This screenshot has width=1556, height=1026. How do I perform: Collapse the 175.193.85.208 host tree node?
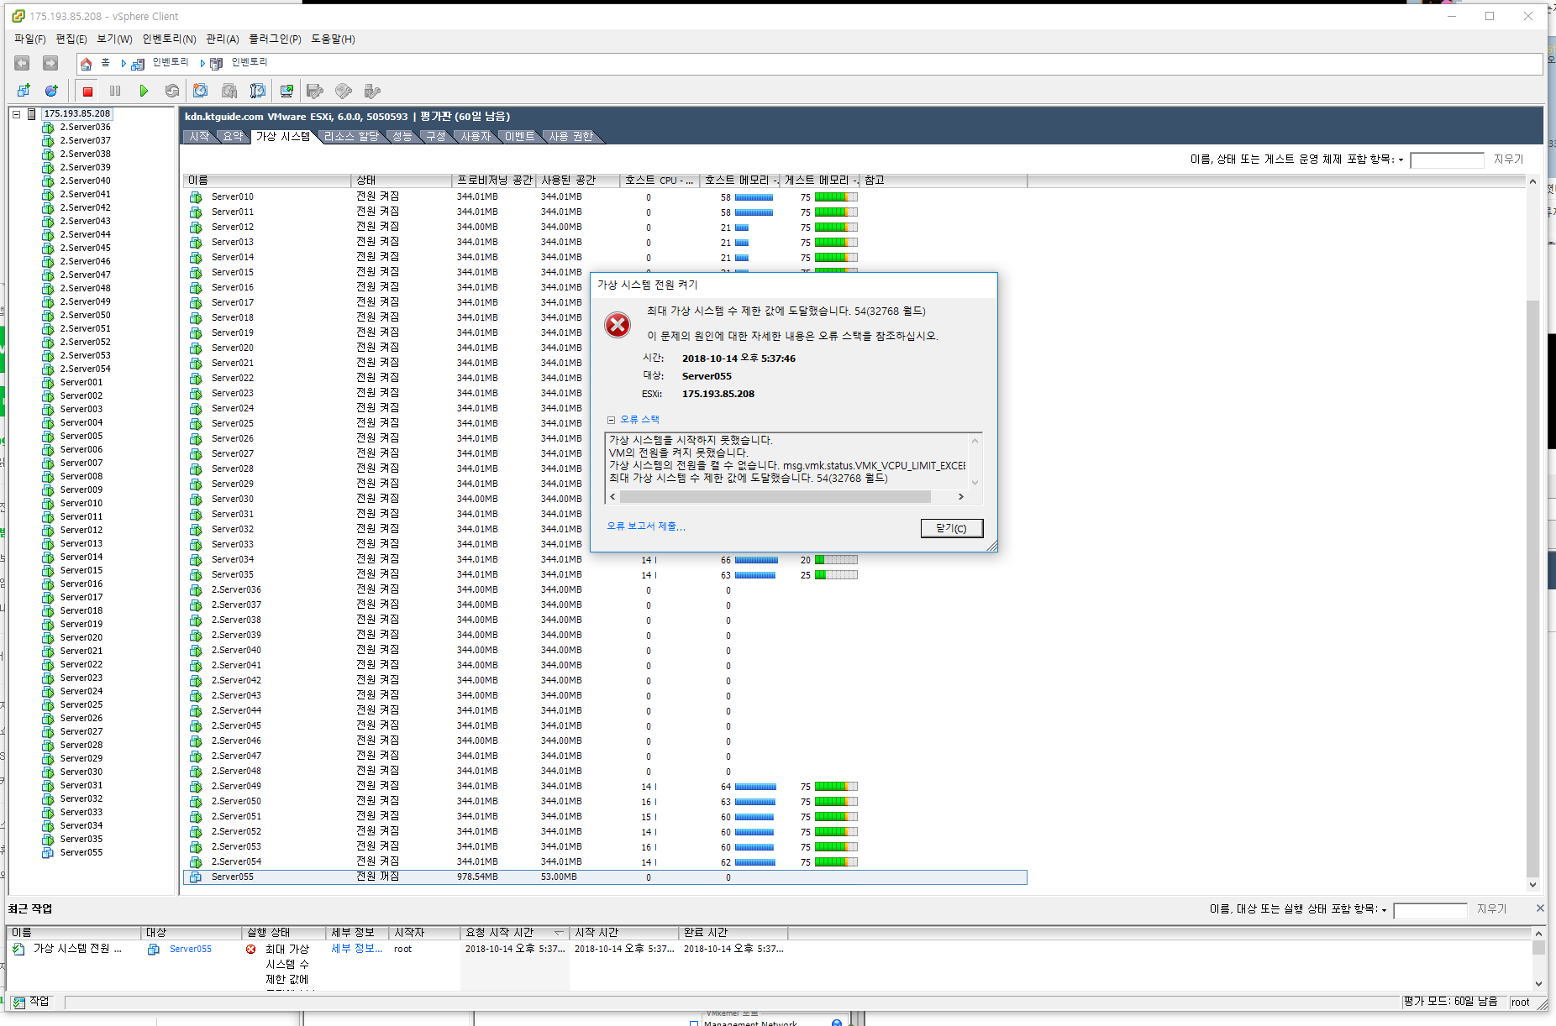(x=16, y=114)
